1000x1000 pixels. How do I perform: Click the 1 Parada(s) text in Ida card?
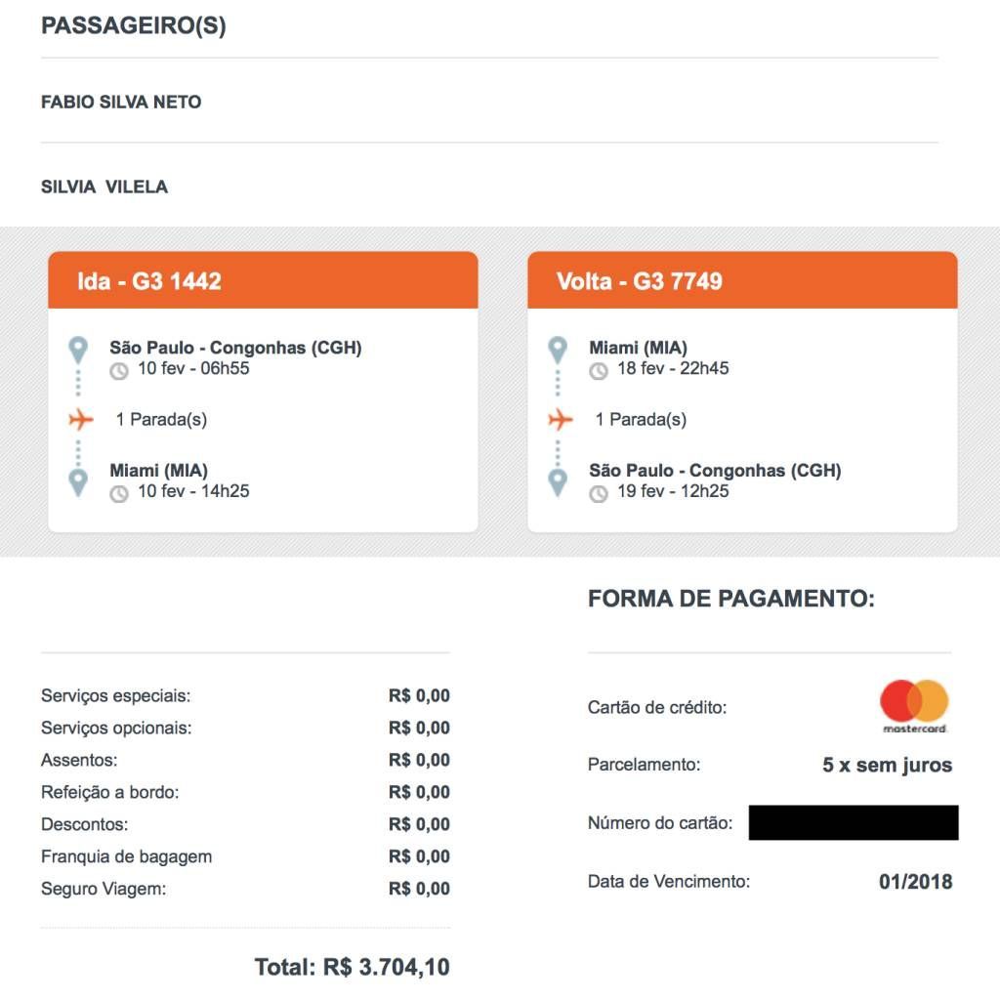[x=161, y=420]
